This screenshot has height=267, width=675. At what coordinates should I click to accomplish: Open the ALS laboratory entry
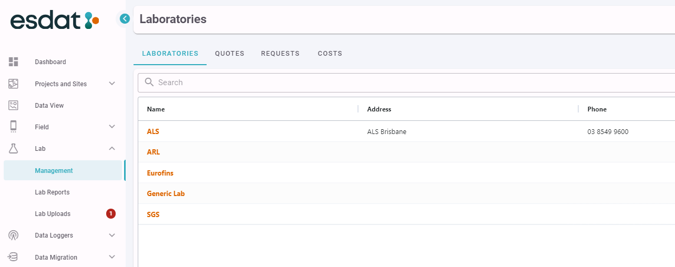[x=153, y=131]
